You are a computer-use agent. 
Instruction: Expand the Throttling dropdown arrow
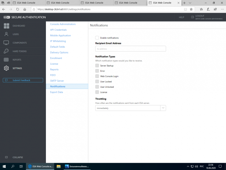(x=163, y=108)
